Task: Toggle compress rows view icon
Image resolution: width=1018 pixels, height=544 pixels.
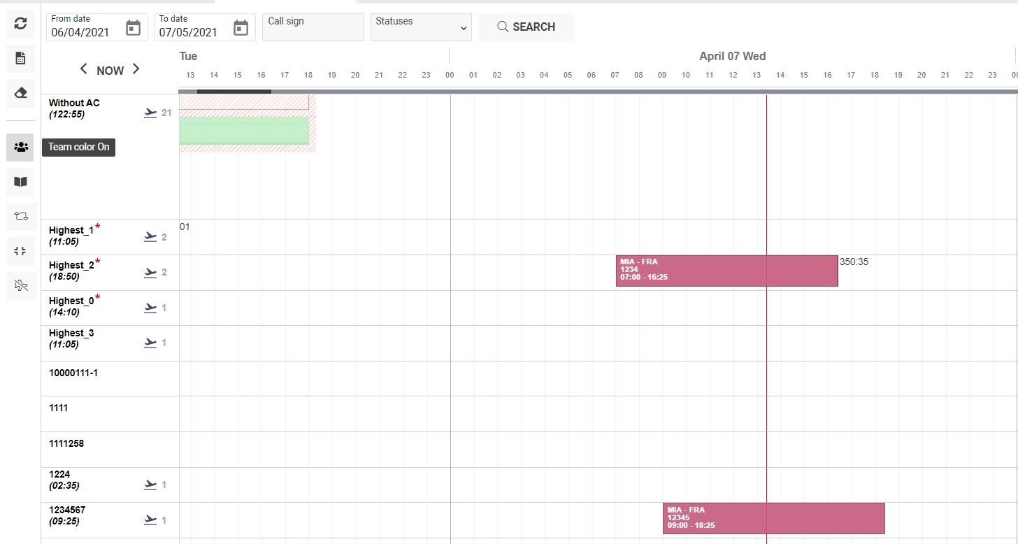Action: pyautogui.click(x=20, y=251)
